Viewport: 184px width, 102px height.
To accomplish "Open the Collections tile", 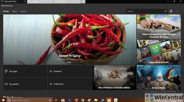I will (70, 84).
